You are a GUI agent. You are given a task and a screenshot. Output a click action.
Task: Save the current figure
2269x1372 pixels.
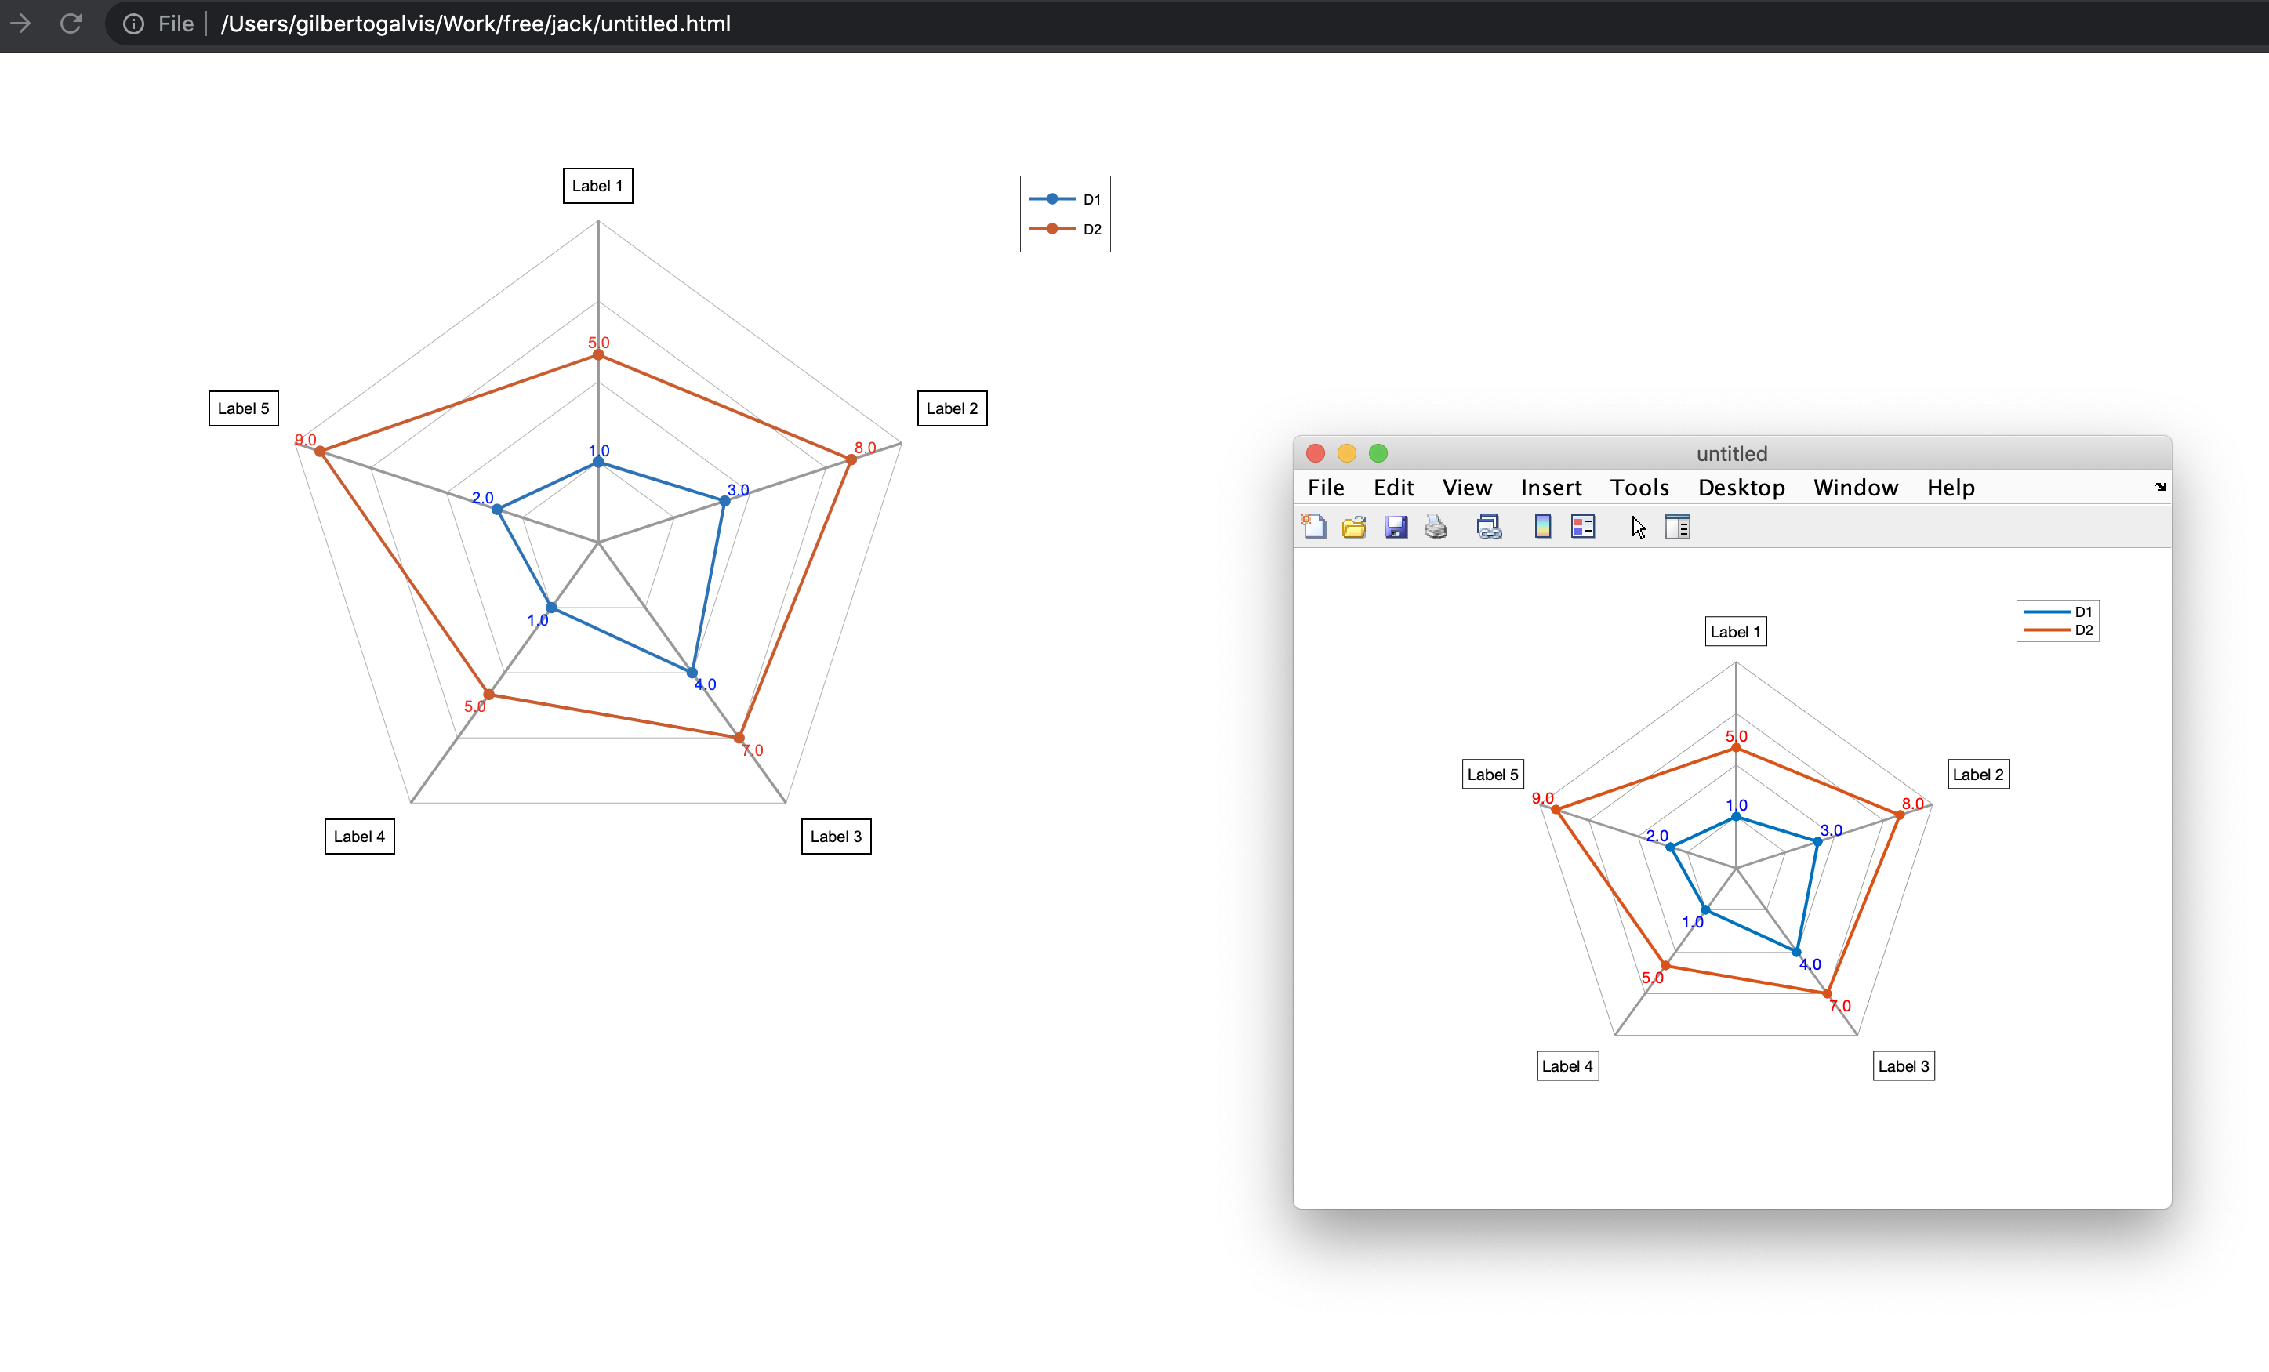pos(1395,526)
